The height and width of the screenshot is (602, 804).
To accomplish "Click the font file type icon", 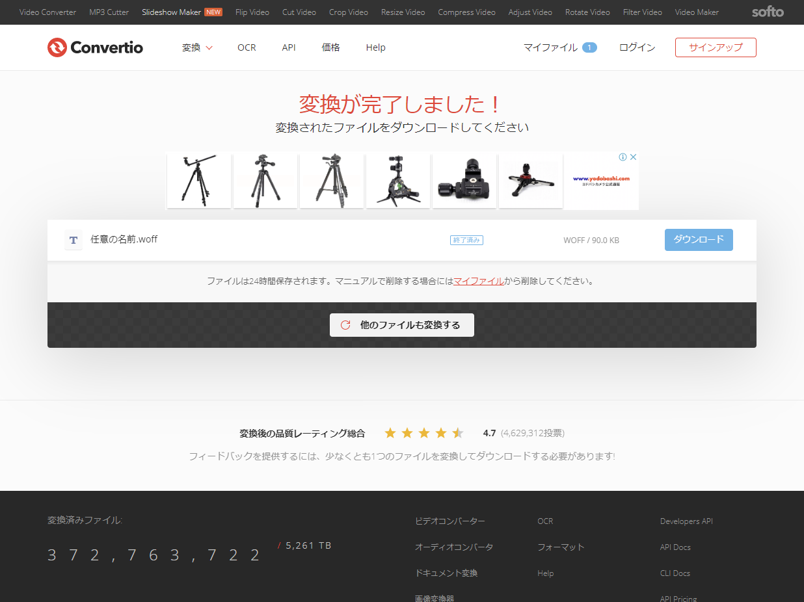I will click(x=74, y=240).
